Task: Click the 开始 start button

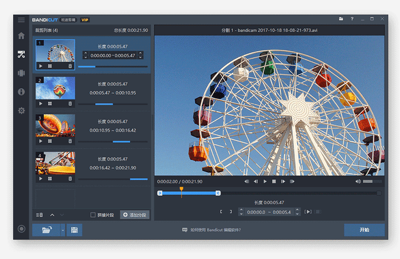Action: click(364, 230)
